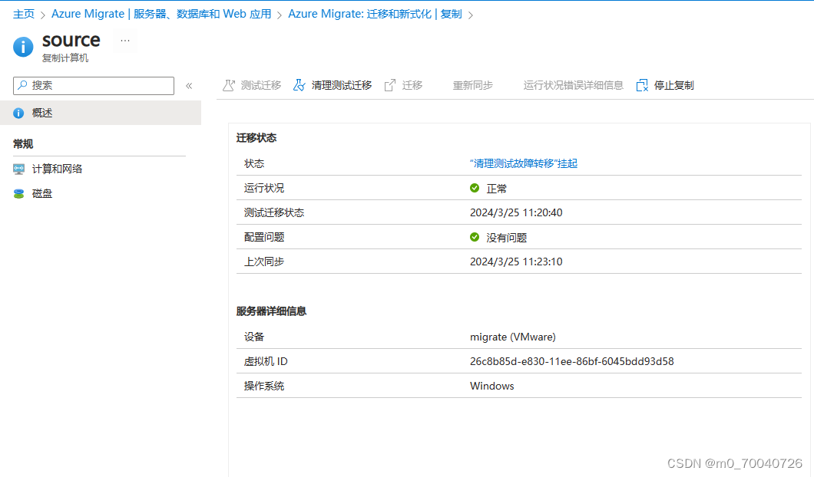Select the 设备 value migrate (VMware)
Screen dimensions: 814x477
click(512, 337)
